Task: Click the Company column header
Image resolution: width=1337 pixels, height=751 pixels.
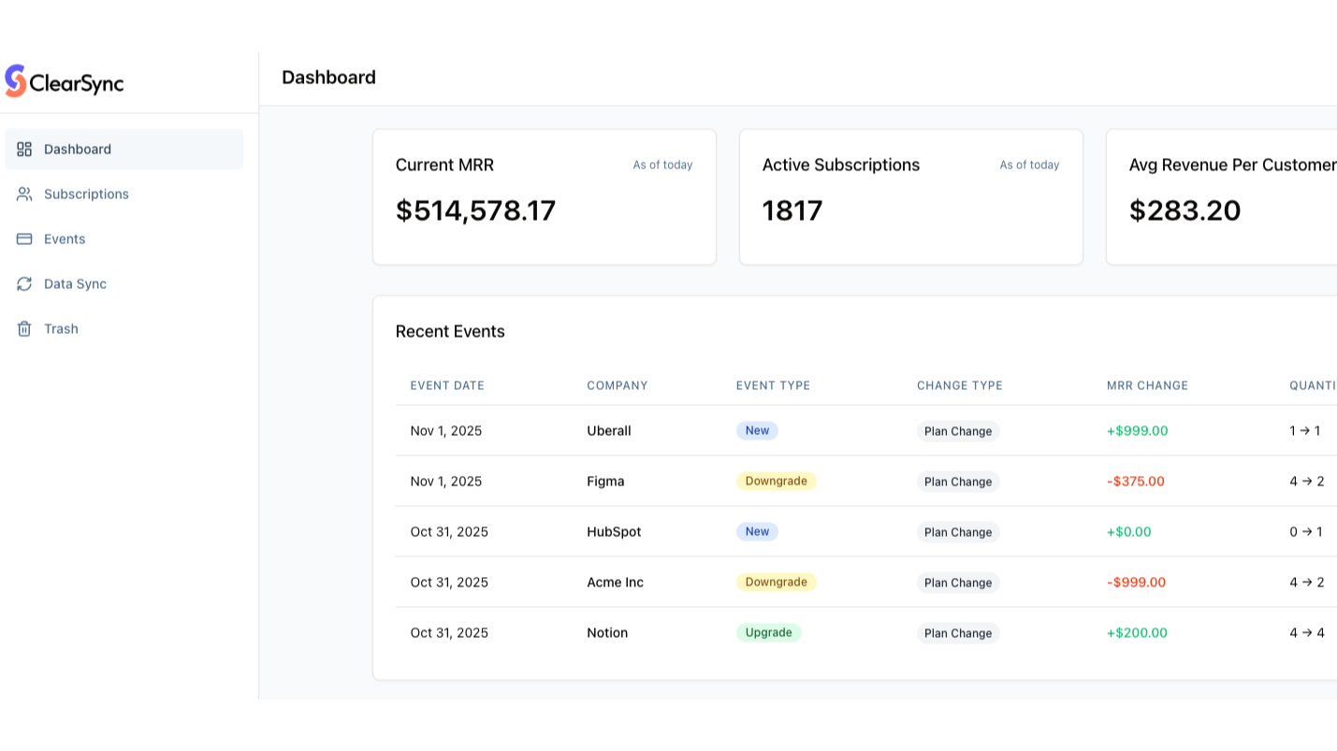Action: coord(617,385)
